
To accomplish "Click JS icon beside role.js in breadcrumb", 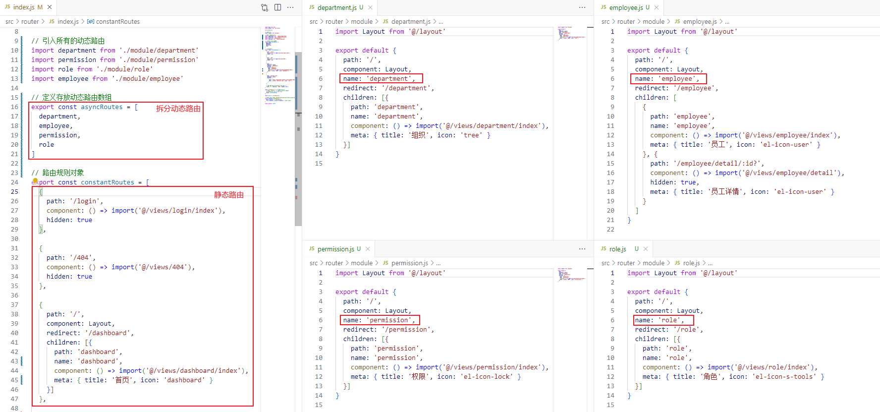I will (677, 263).
